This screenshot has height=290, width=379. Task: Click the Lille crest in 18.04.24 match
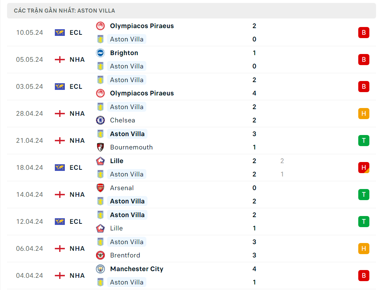(100, 161)
